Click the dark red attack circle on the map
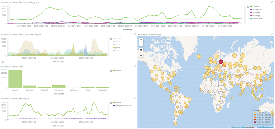Image resolution: width=275 pixels, height=129 pixels. pos(221,62)
